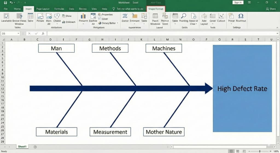Click the Save icon in title bar
This screenshot has height=153, width=280.
5,3
